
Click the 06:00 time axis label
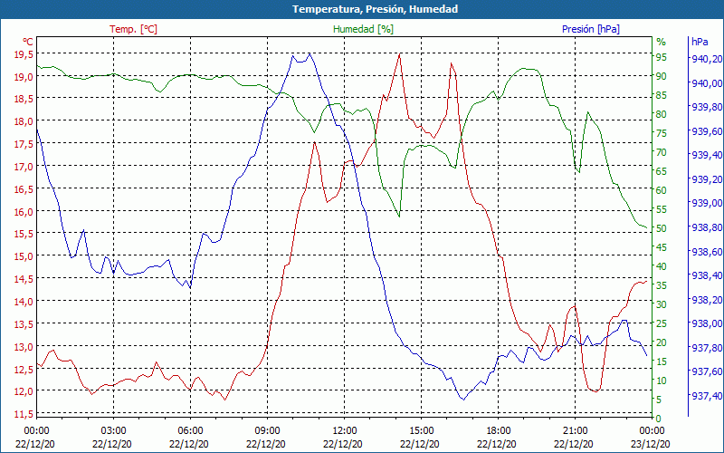[190, 431]
